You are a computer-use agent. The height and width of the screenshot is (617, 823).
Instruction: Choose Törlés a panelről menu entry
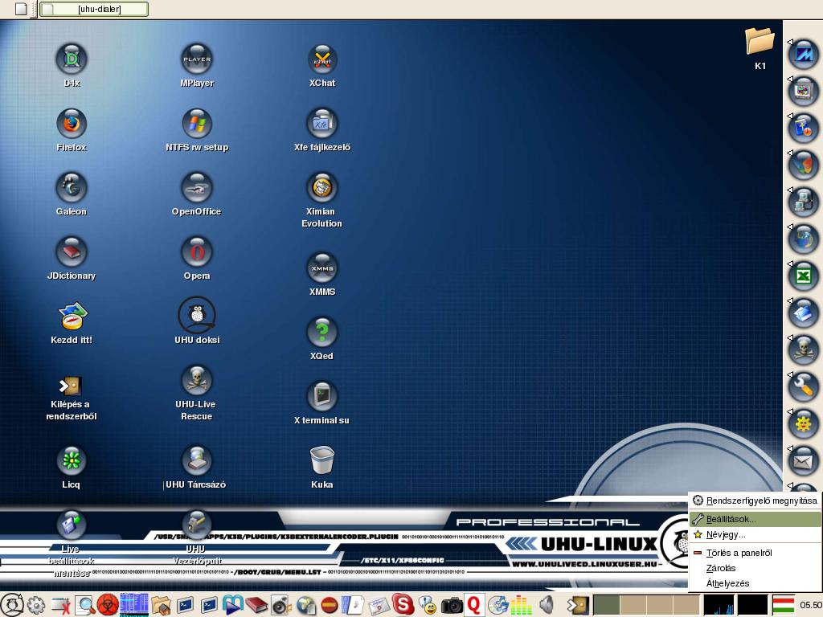tap(755, 553)
